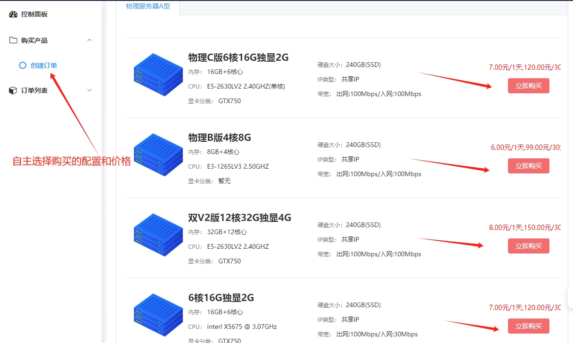Screen dimensions: 573x343
Task: Expand the 订单列表 menu chevron
Action: [90, 90]
